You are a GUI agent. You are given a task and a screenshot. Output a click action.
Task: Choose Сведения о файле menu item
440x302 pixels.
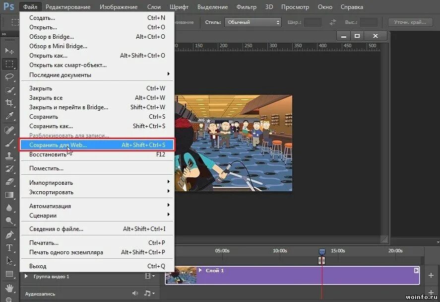pos(97,229)
